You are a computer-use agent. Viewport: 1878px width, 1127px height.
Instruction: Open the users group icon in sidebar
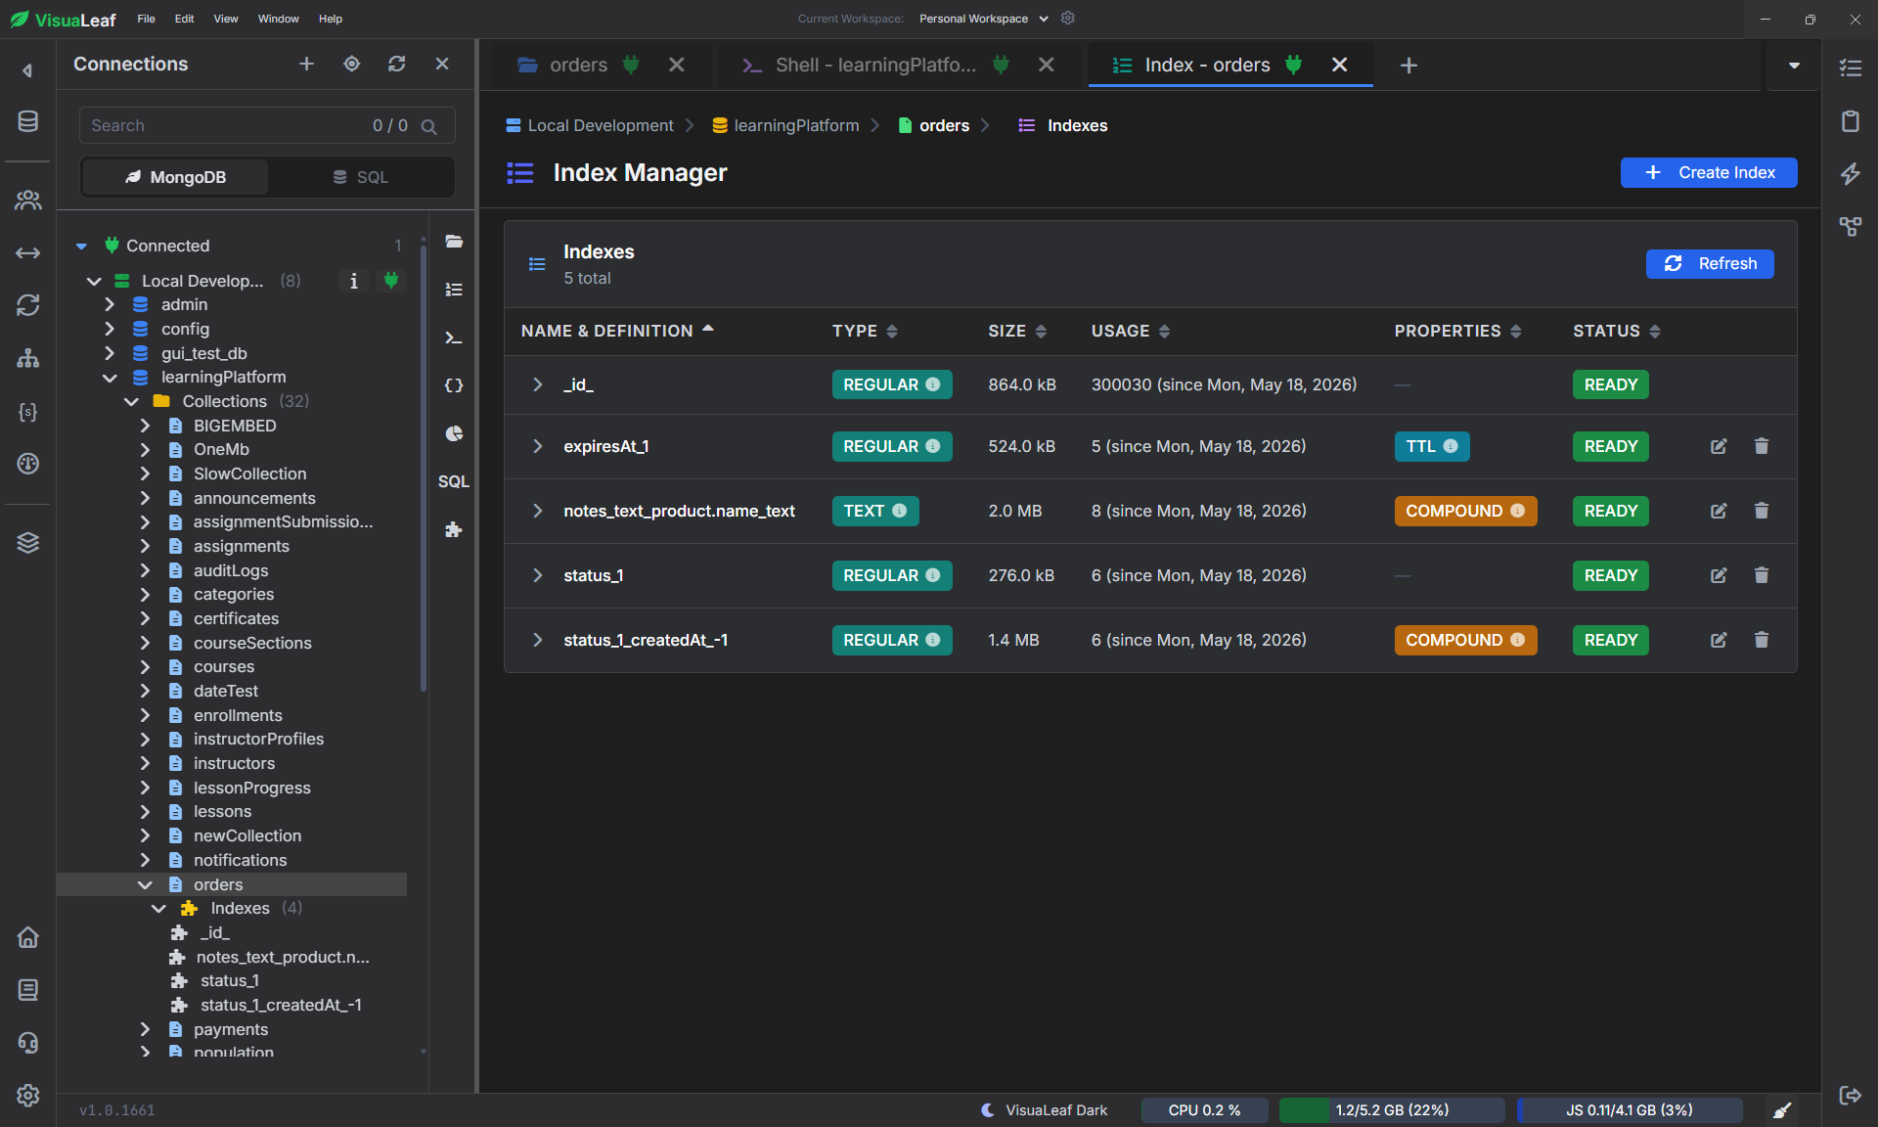point(27,201)
